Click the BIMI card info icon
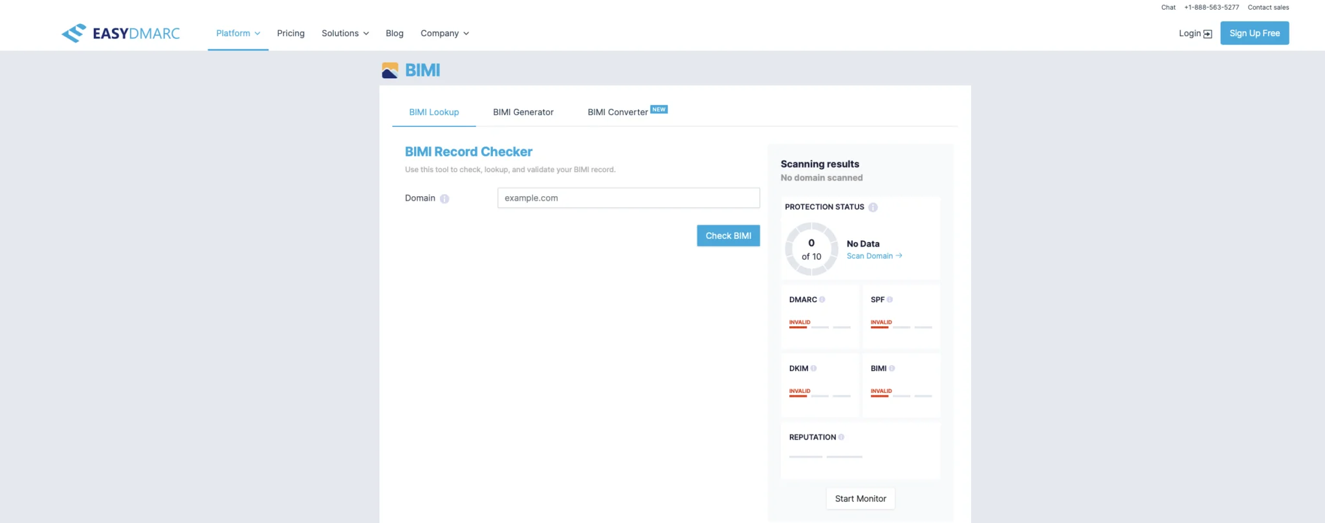 point(892,368)
